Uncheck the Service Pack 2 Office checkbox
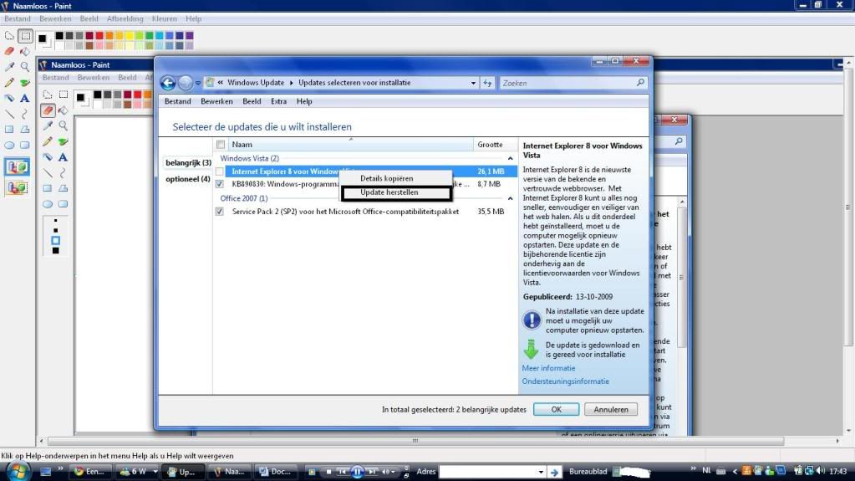 pyautogui.click(x=219, y=212)
